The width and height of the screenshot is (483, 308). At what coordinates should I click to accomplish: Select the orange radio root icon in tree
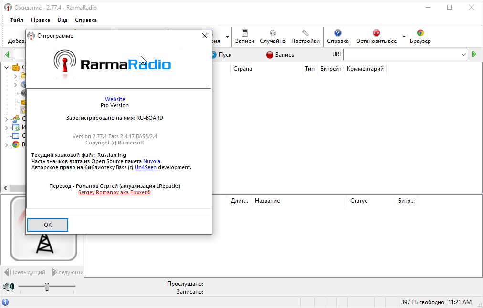[x=15, y=67]
